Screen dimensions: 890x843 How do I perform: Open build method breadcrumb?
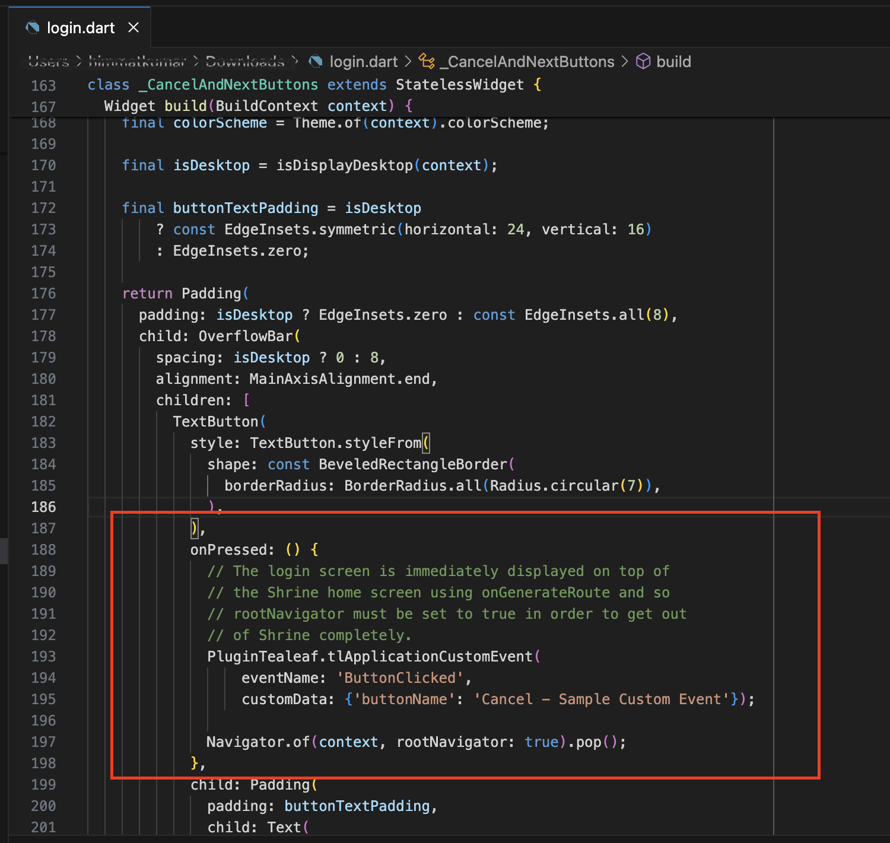point(673,62)
